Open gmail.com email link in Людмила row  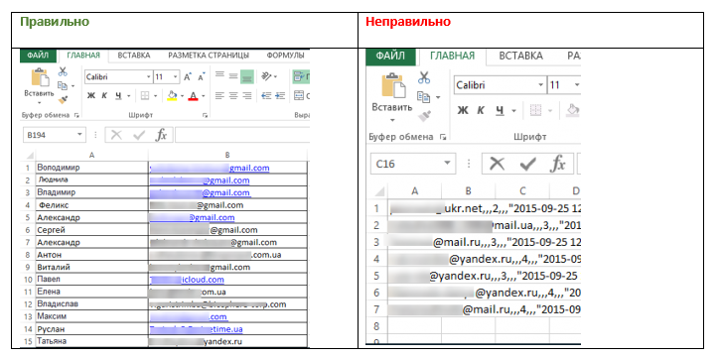pyautogui.click(x=200, y=180)
